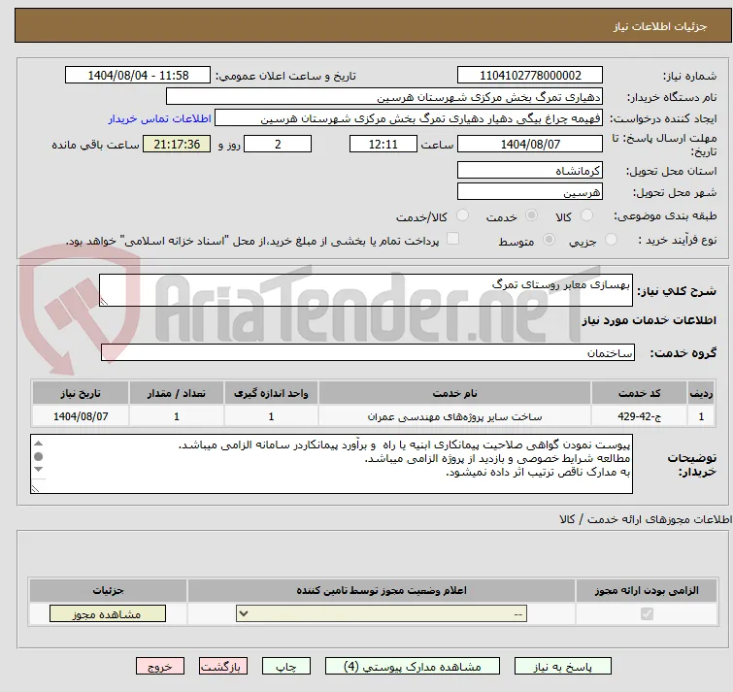Click the اعلام وضعیت مجوز توسط تامین کننده header
This screenshot has height=692, width=733.
pos(382,591)
